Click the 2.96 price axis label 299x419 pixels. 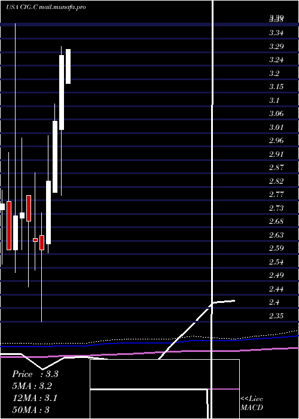pyautogui.click(x=276, y=141)
